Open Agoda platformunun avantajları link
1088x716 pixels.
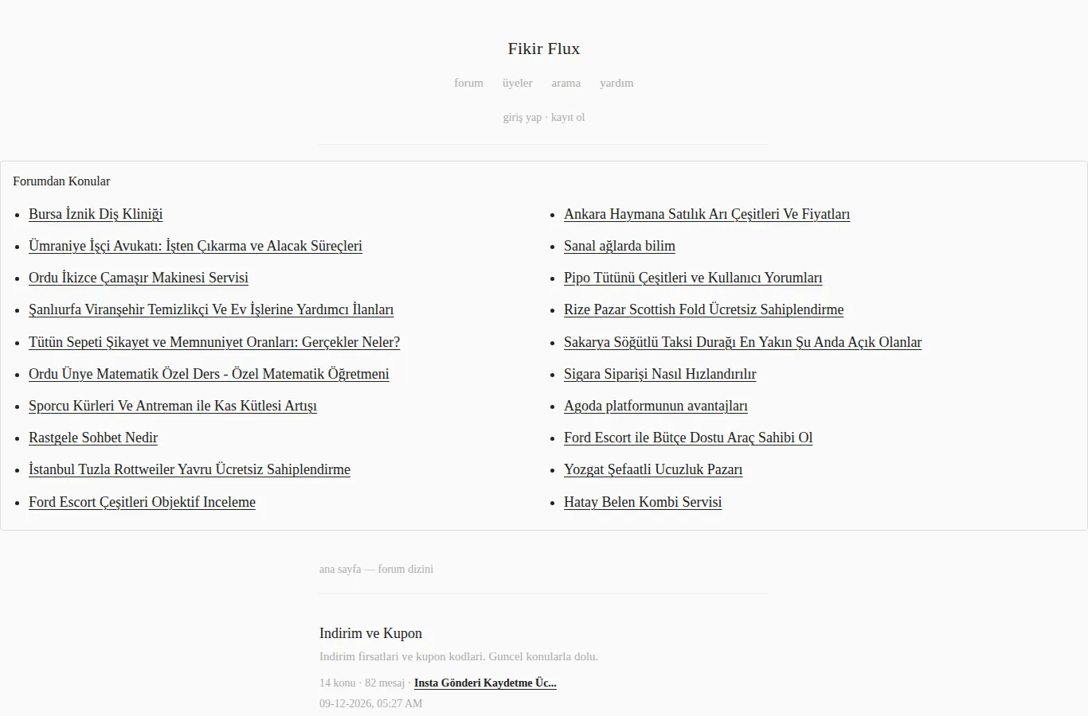656,406
